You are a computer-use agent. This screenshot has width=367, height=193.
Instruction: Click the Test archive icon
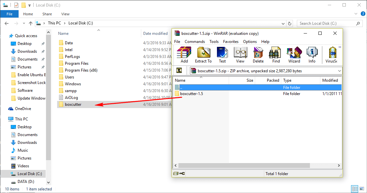coord(222,55)
